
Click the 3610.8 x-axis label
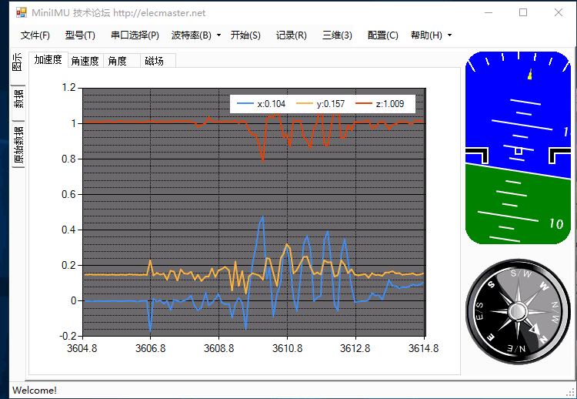click(x=288, y=348)
